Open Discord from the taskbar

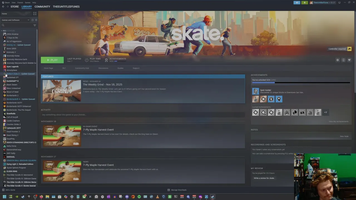tap(127, 197)
